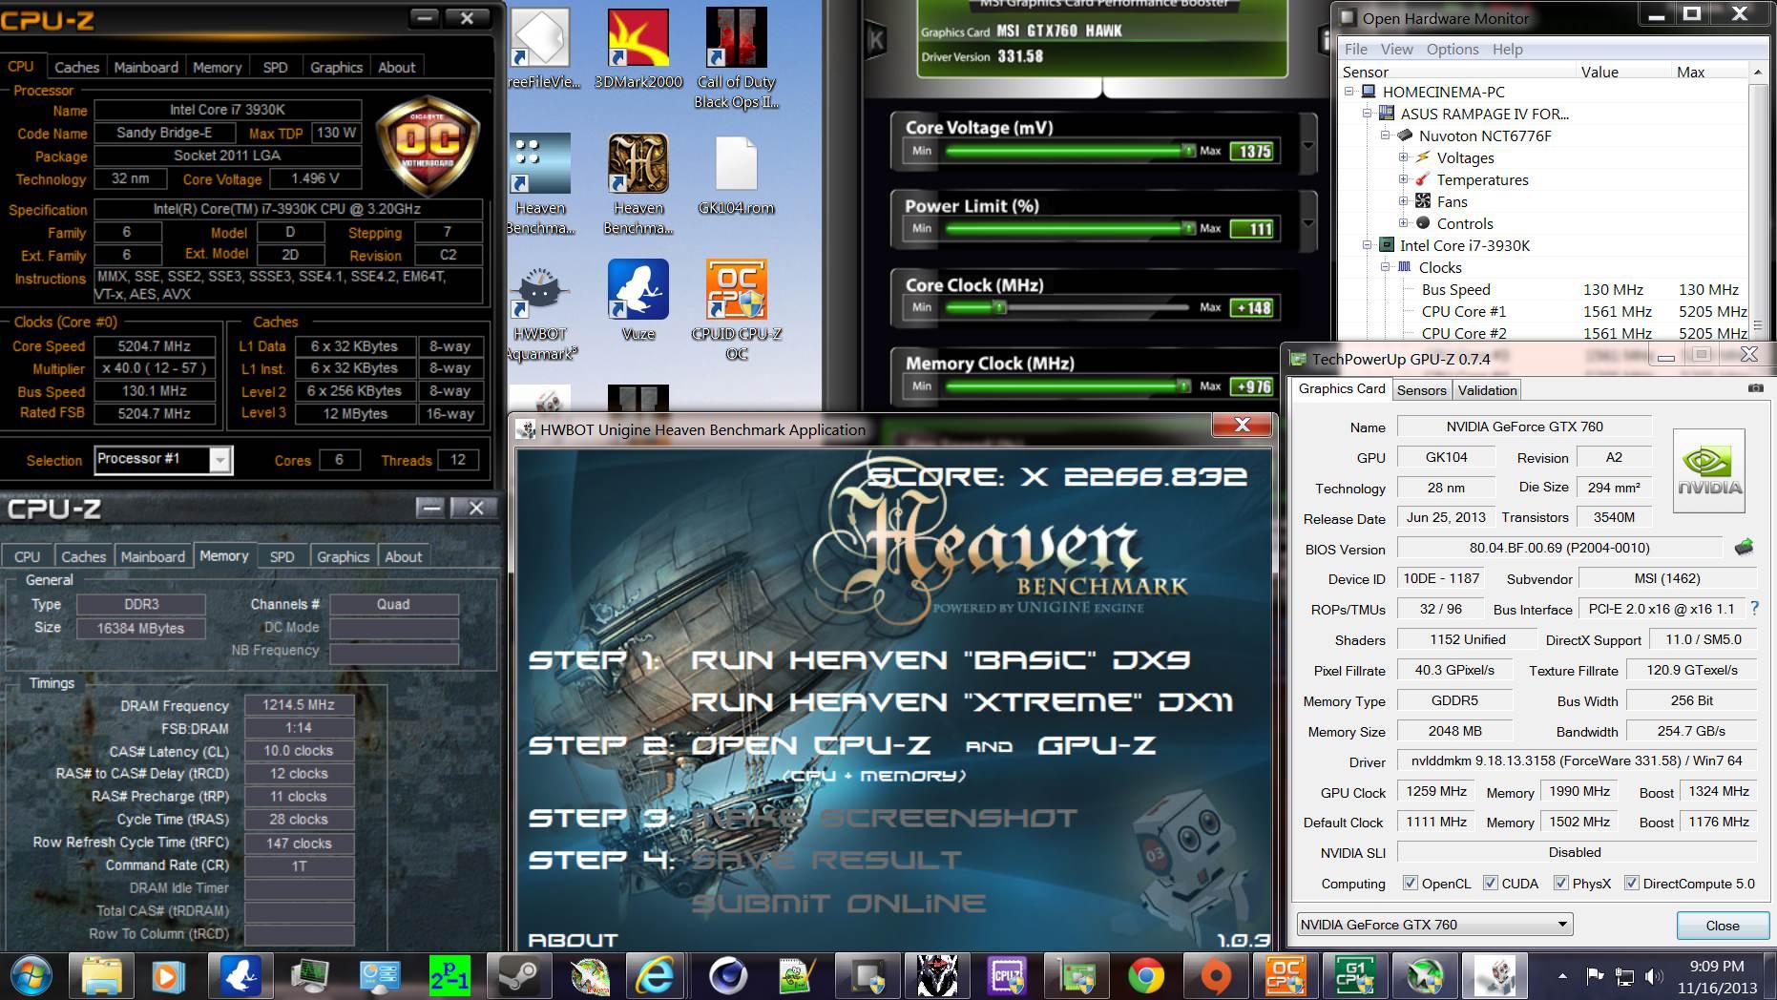Launch Call of Duty Black Ops II shortcut
1777x1000 pixels.
tap(736, 57)
